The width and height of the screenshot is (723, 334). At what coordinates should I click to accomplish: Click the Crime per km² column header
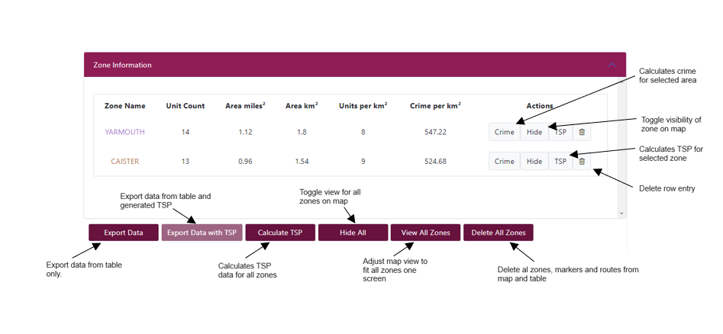(435, 106)
